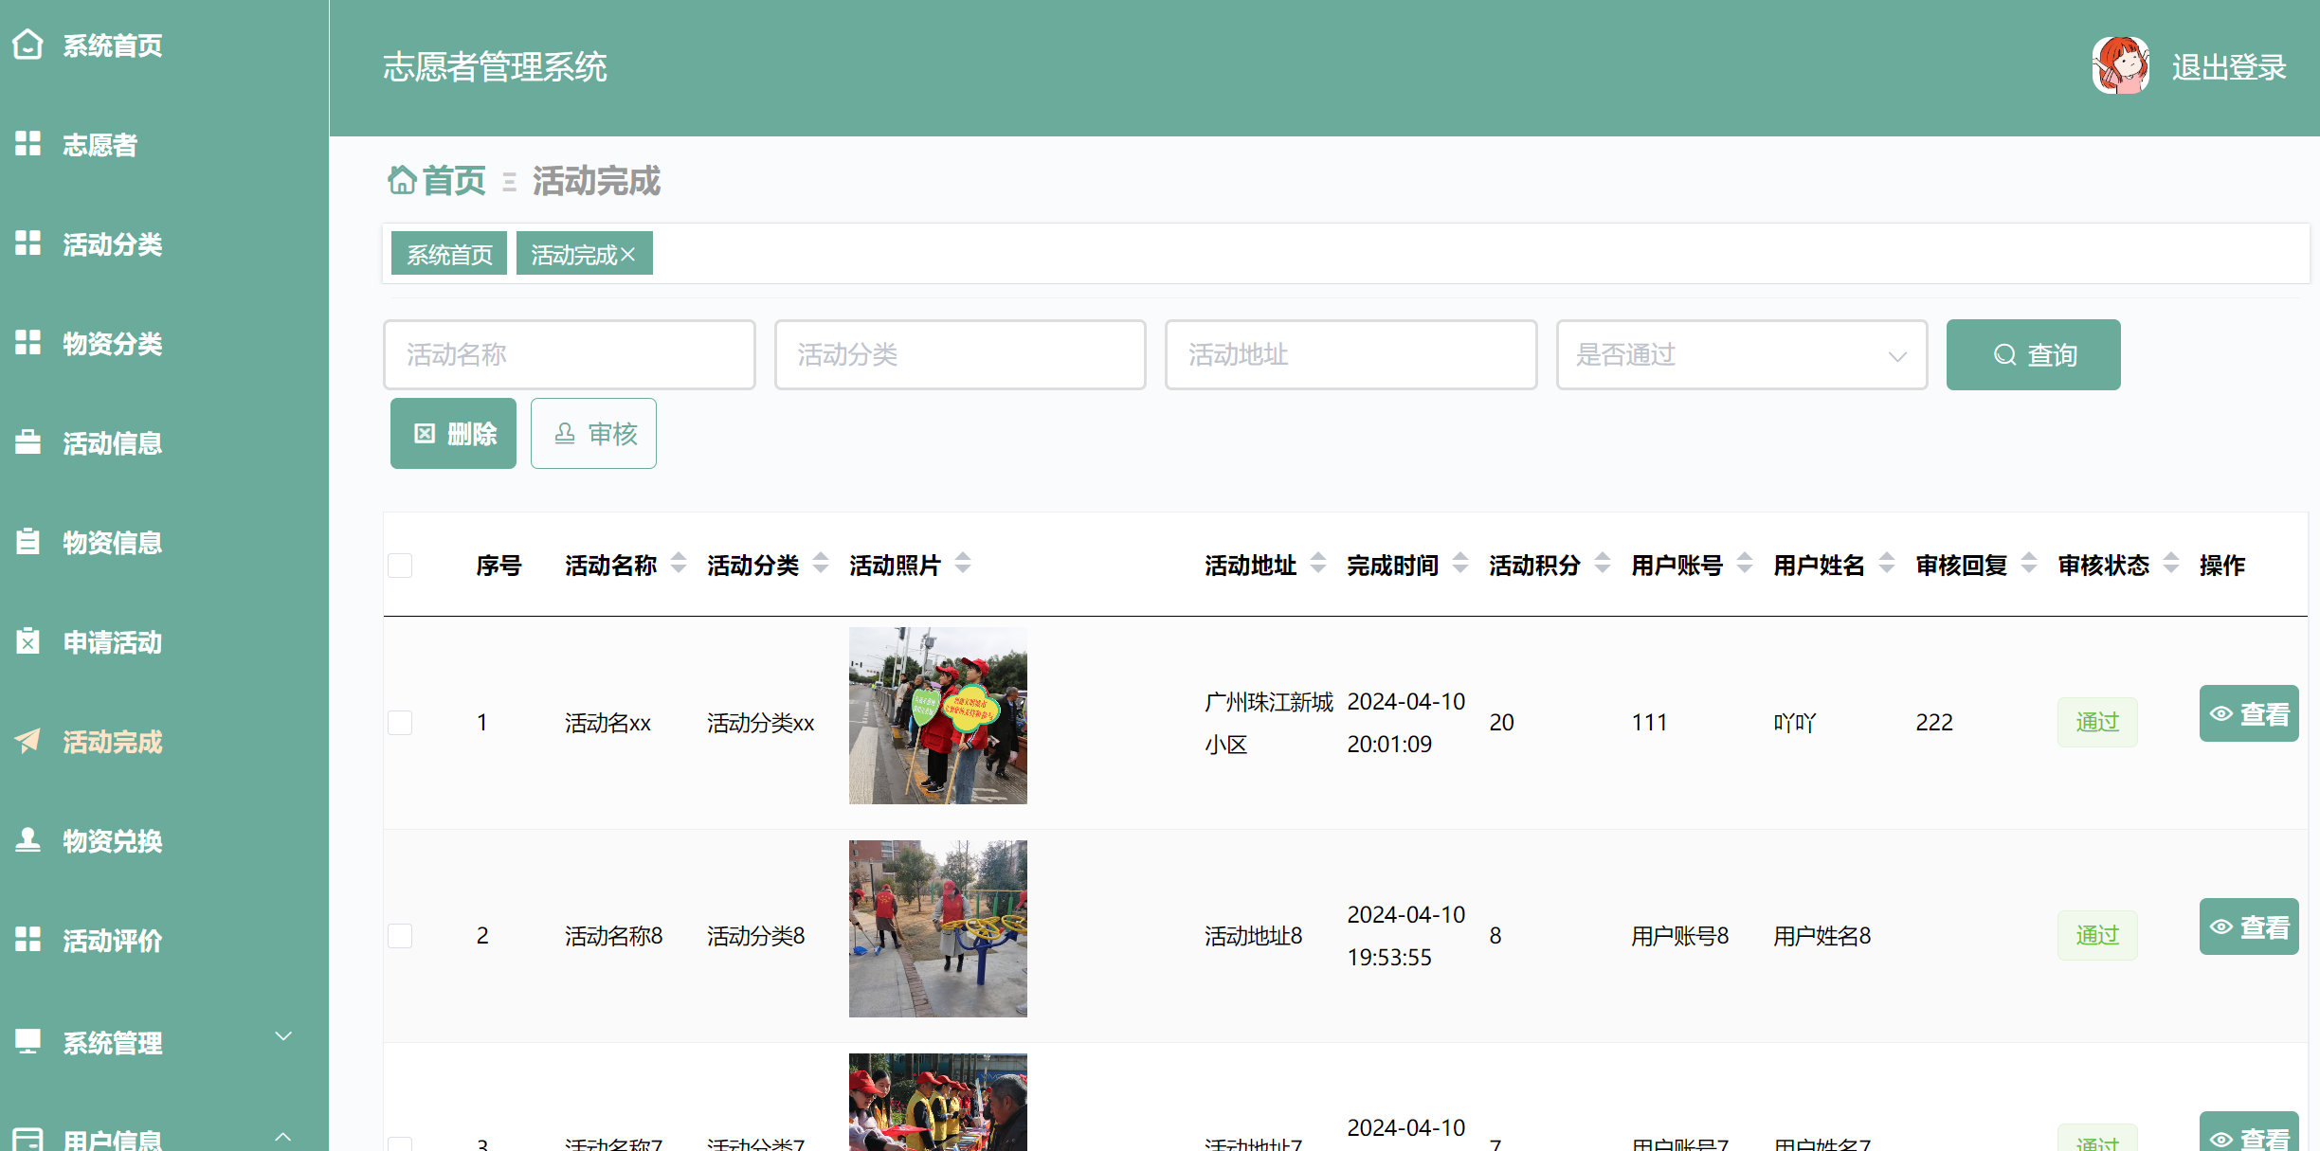Open 活动评价 menu item

pos(113,941)
